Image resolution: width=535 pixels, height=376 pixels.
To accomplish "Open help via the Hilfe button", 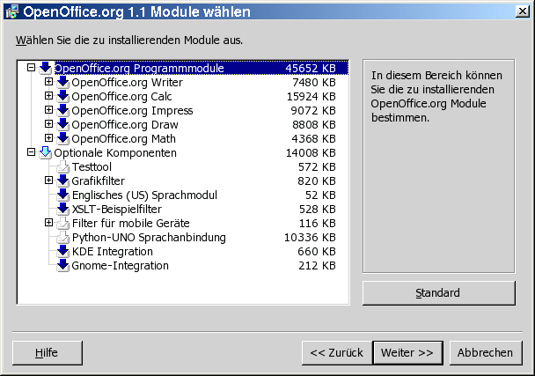I will [47, 352].
